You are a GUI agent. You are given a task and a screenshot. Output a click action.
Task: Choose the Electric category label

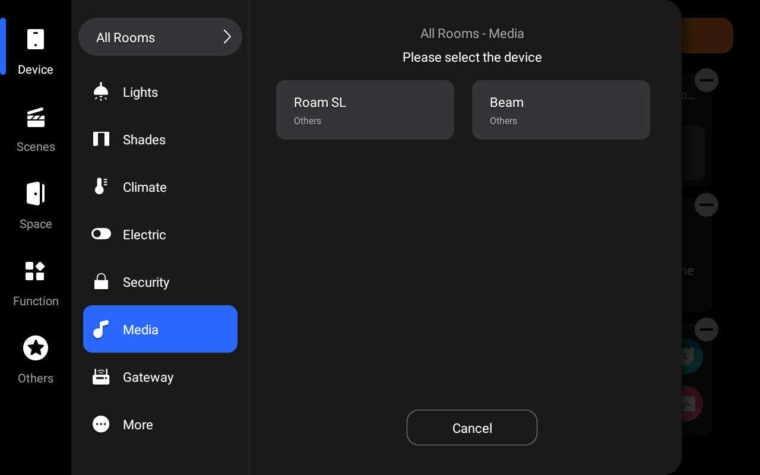[x=144, y=235]
